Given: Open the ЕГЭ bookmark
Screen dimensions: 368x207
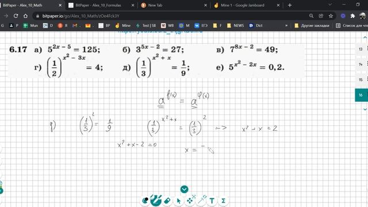Looking at the screenshot, I should pyautogui.click(x=201, y=25).
